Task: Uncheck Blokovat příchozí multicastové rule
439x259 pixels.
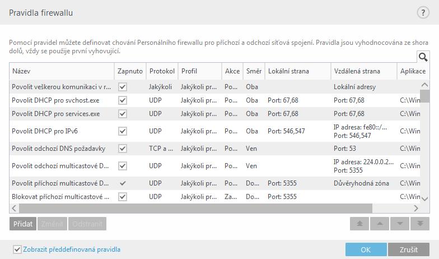Action: [122, 197]
